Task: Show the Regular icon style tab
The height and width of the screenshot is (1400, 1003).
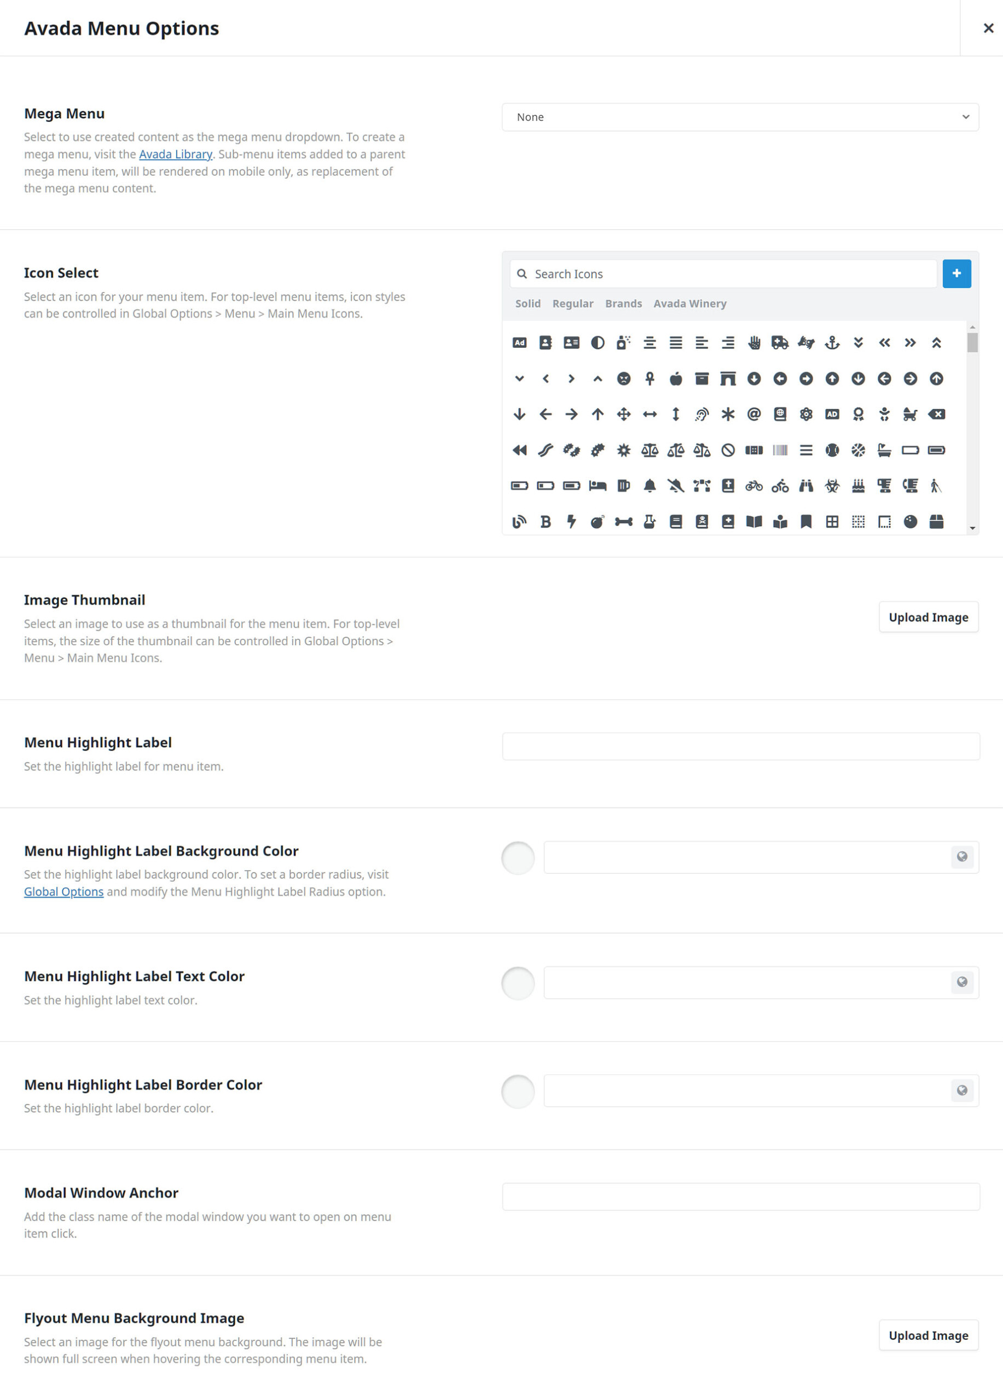Action: tap(572, 304)
